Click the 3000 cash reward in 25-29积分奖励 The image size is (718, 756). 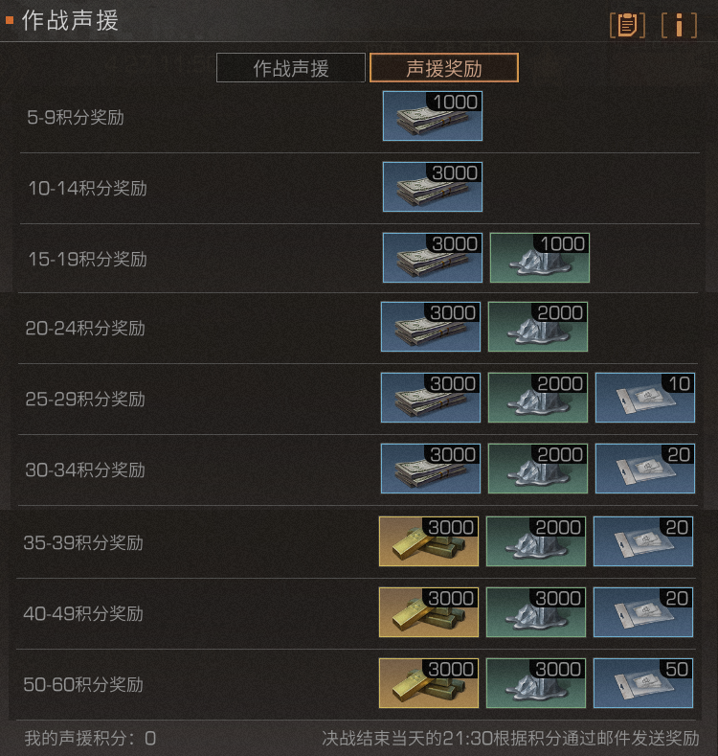pos(431,398)
